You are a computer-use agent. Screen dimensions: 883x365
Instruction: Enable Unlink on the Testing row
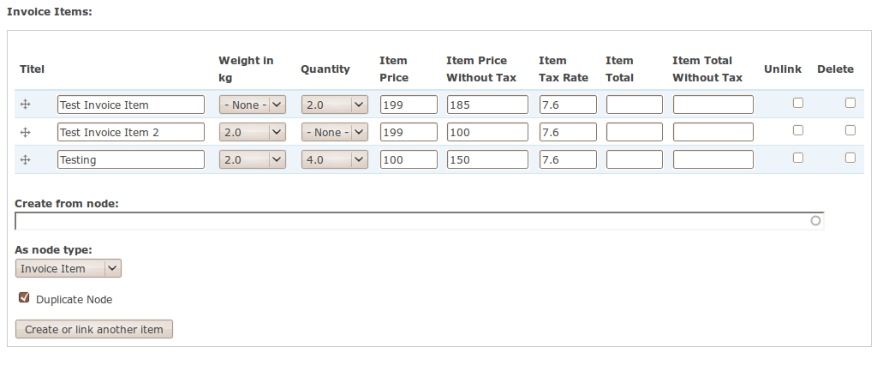[x=797, y=158]
